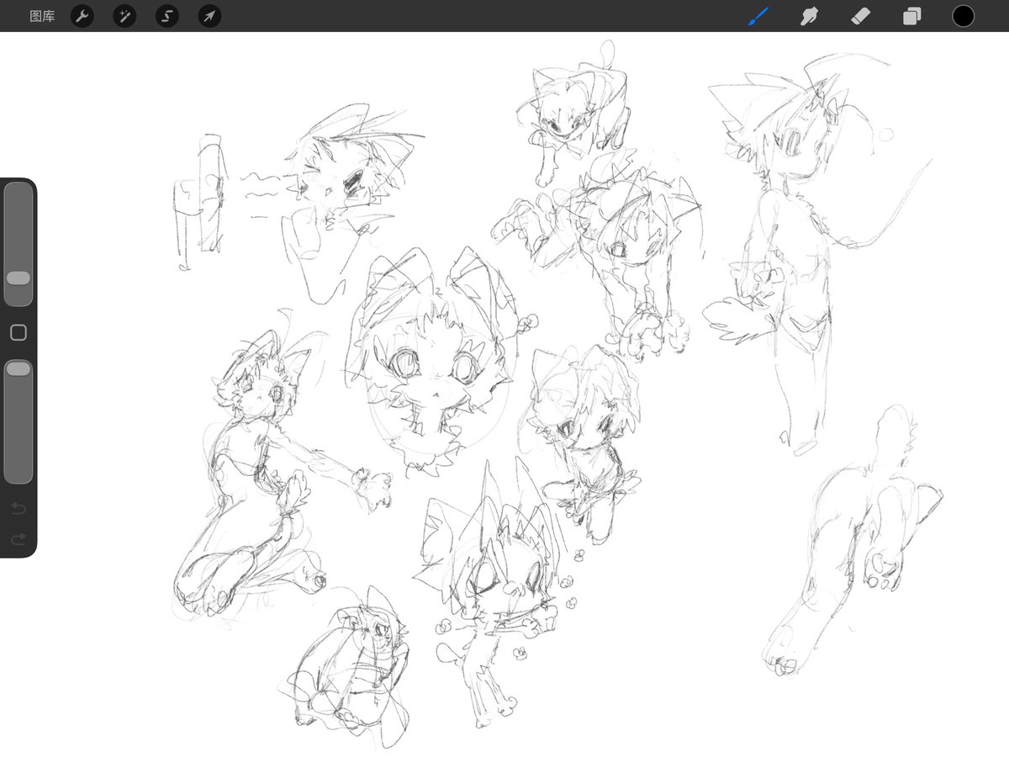Open the Layers panel
The image size is (1009, 757).
[912, 16]
